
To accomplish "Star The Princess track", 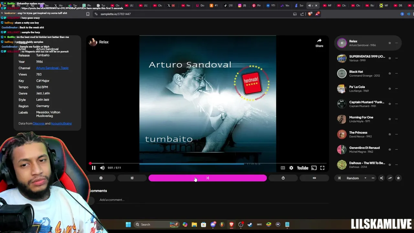I will [x=389, y=134].
